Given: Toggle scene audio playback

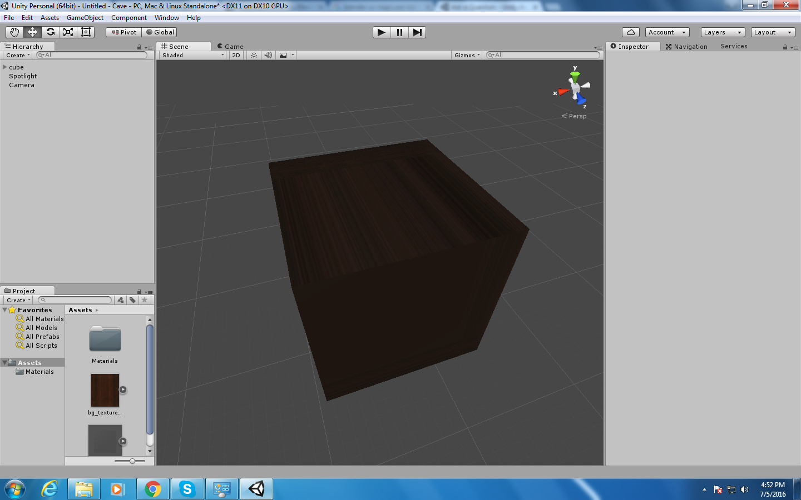Looking at the screenshot, I should (x=268, y=55).
